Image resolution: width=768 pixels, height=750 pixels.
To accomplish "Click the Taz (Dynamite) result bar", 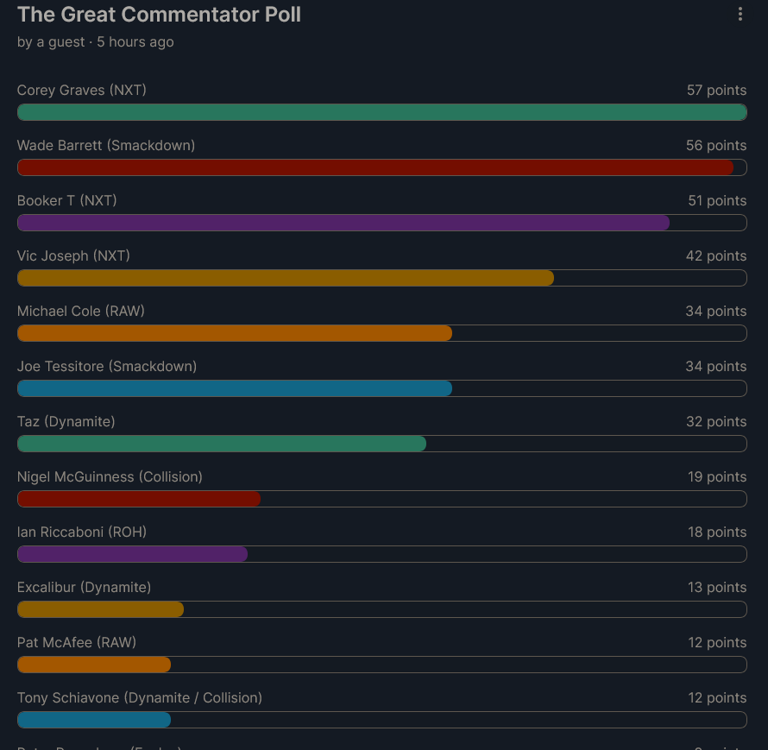I will 222,444.
